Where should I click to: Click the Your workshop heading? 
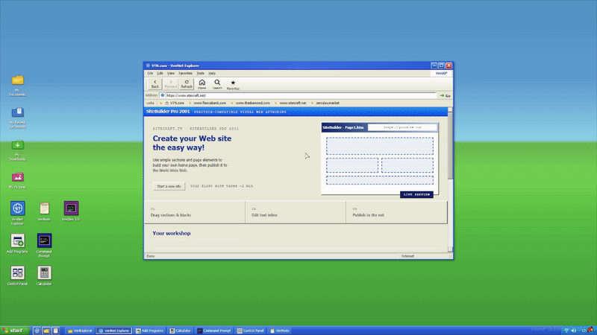coord(172,233)
